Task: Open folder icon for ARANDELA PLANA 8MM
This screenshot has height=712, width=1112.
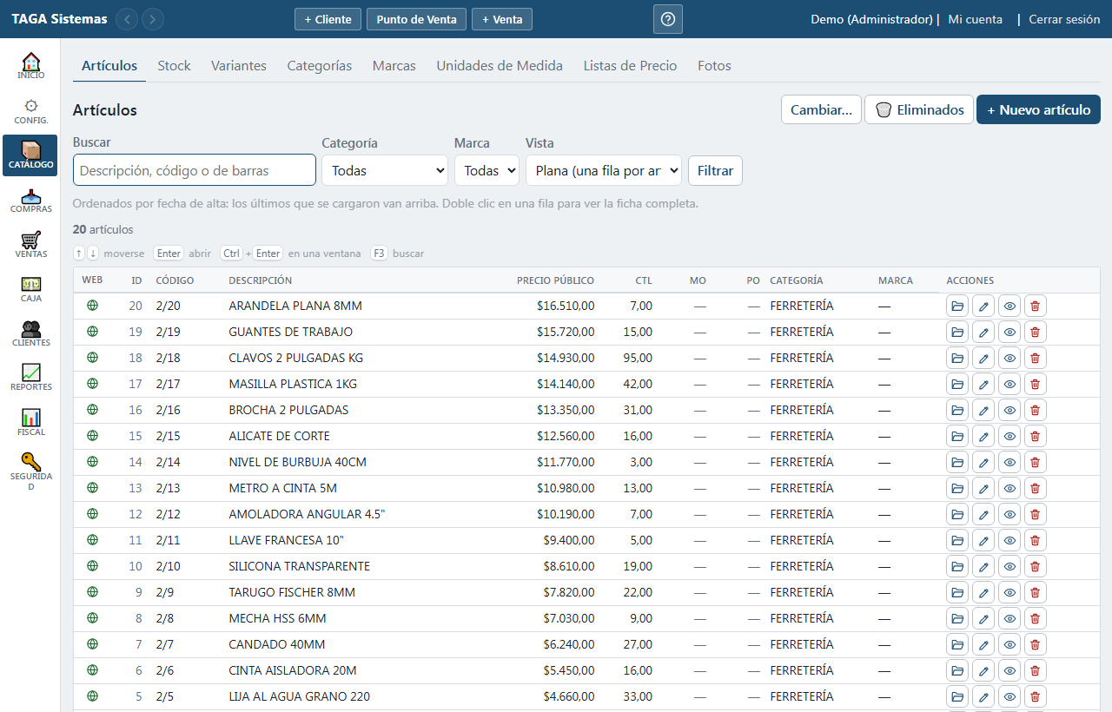Action: (x=957, y=306)
